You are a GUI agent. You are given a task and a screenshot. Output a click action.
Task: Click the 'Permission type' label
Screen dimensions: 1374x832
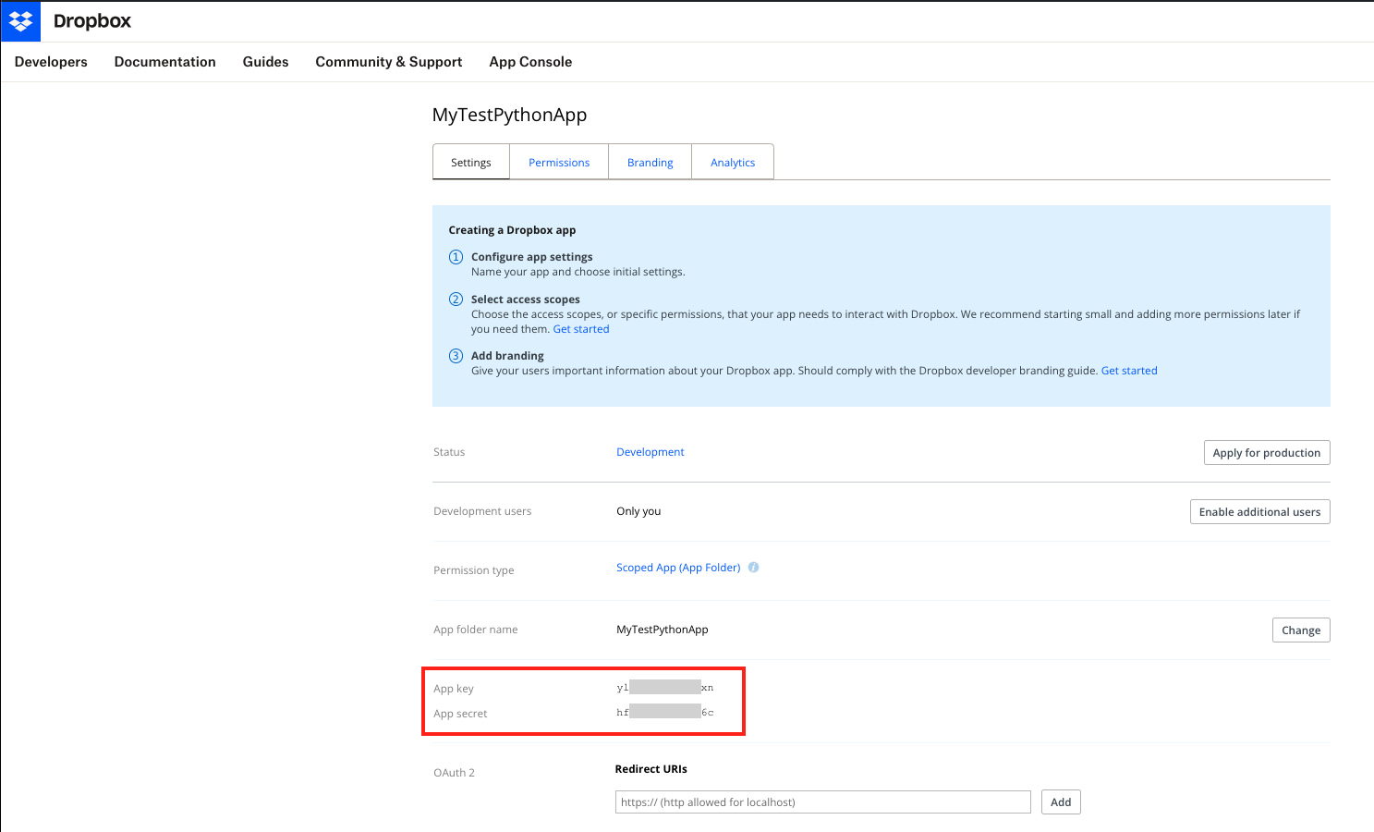pyautogui.click(x=474, y=570)
